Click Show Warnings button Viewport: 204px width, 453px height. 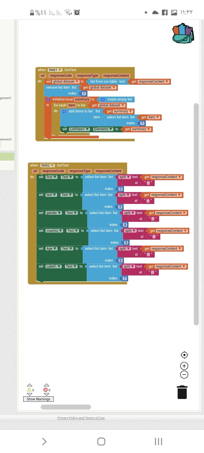tap(38, 399)
